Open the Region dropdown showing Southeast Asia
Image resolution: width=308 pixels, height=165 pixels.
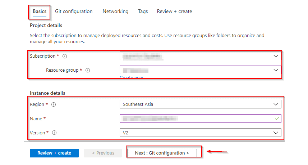[x=200, y=104]
